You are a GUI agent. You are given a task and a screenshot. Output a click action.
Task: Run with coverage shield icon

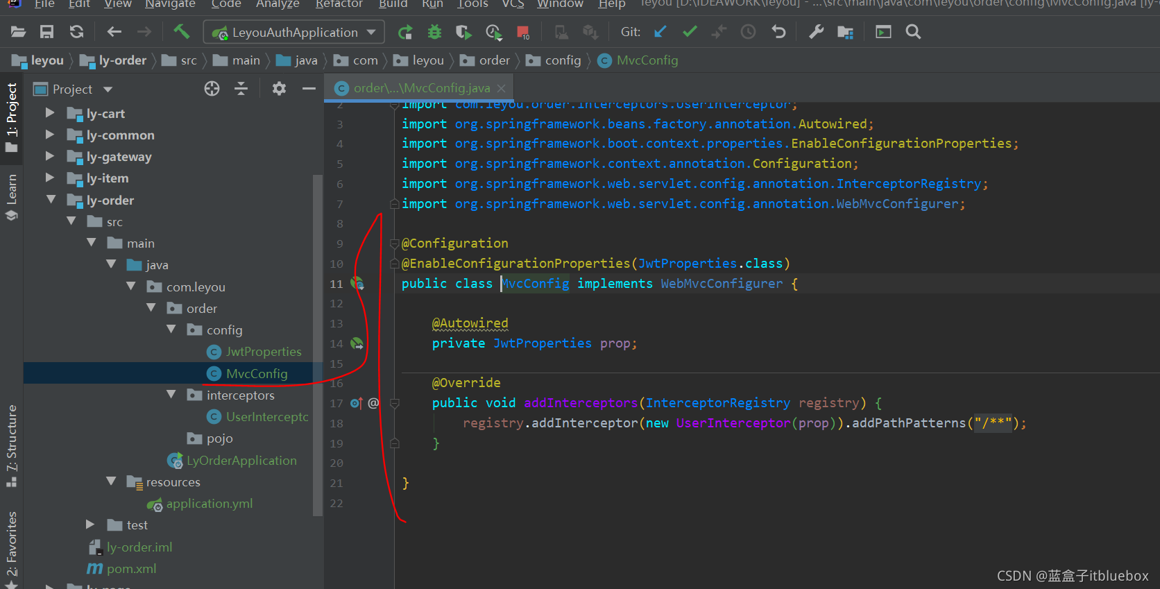tap(463, 32)
